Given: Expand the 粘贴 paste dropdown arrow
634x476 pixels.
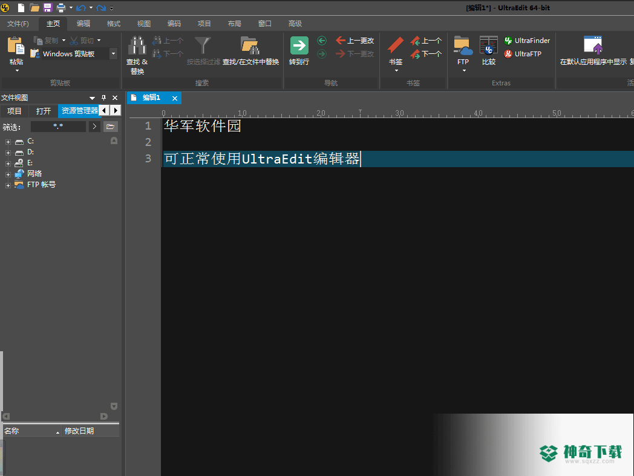Looking at the screenshot, I should pyautogui.click(x=17, y=71).
